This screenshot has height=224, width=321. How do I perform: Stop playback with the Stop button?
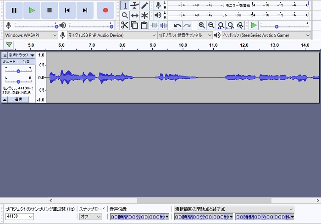[50, 10]
